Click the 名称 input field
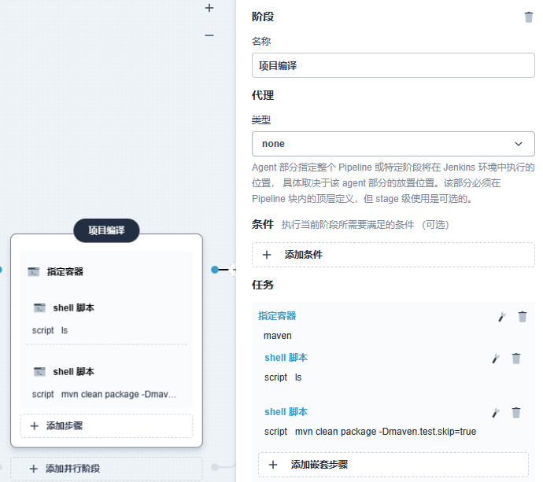The width and height of the screenshot is (543, 482). pos(393,65)
